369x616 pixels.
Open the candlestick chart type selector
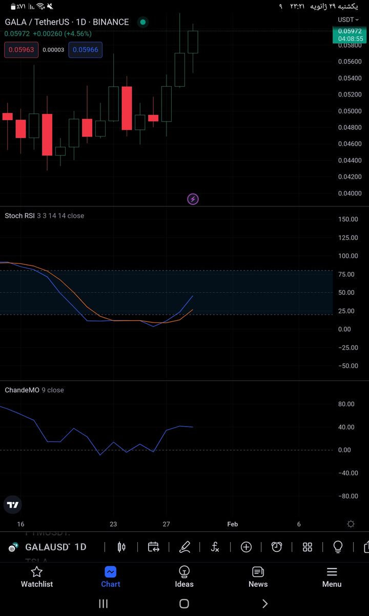121,547
